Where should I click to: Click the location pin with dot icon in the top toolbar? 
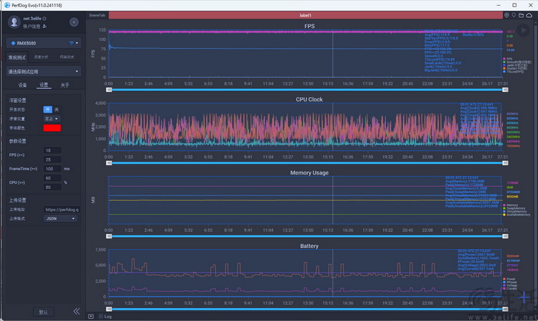(x=506, y=15)
